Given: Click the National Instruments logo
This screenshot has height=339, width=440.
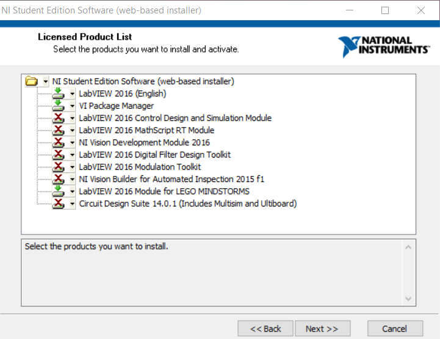Looking at the screenshot, I should pos(384,46).
